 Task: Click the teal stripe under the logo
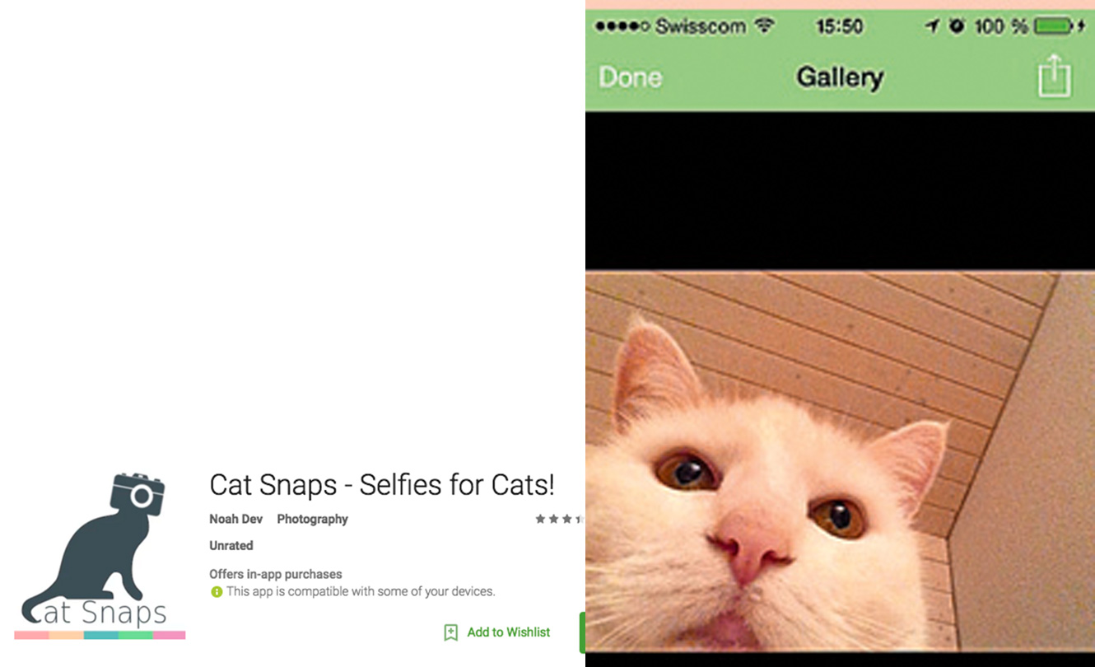click(100, 635)
